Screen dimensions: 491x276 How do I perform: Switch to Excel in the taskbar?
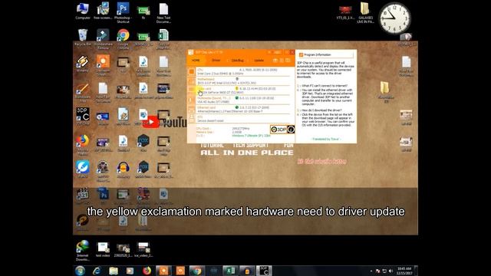[230, 271]
